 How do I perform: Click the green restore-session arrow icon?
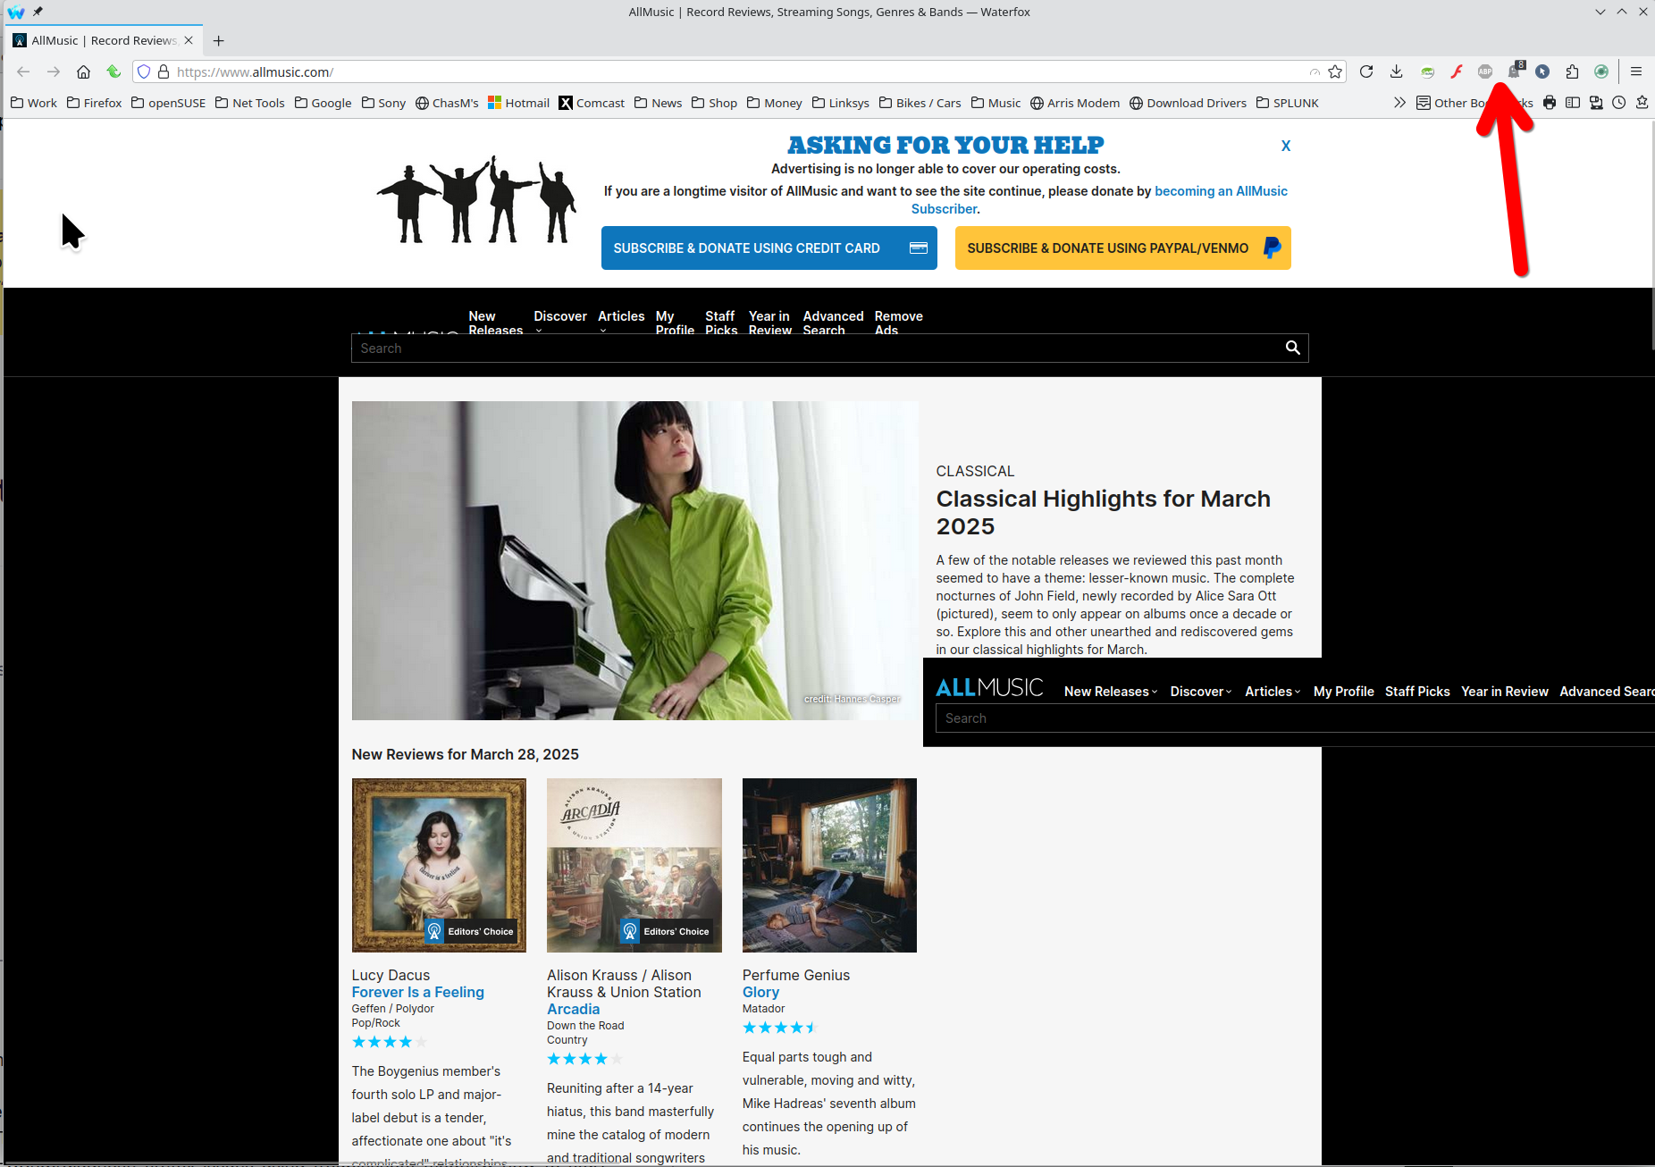(x=113, y=71)
